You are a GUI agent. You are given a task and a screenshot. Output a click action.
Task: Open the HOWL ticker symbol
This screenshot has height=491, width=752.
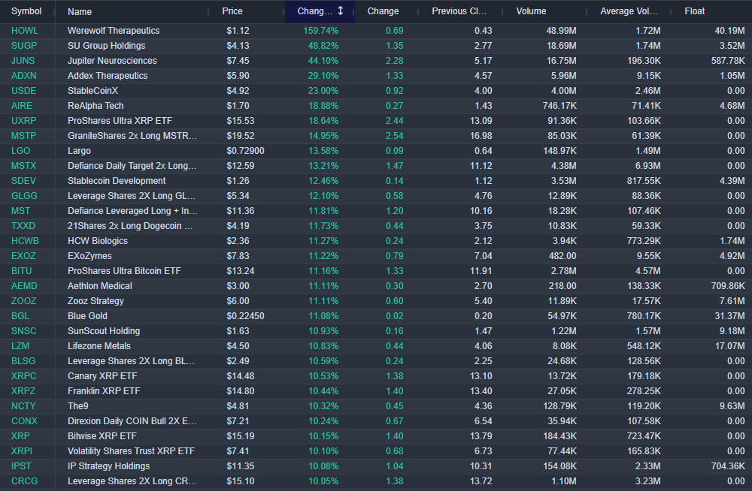click(25, 31)
